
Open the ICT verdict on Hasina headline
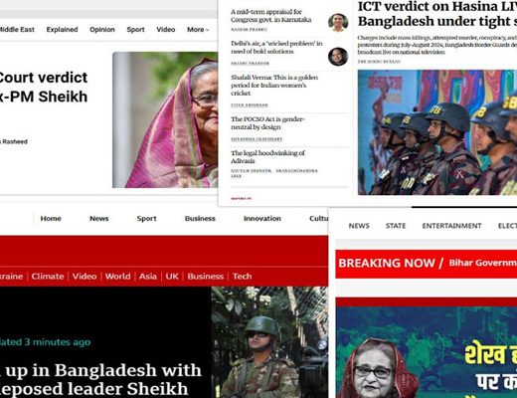point(437,14)
